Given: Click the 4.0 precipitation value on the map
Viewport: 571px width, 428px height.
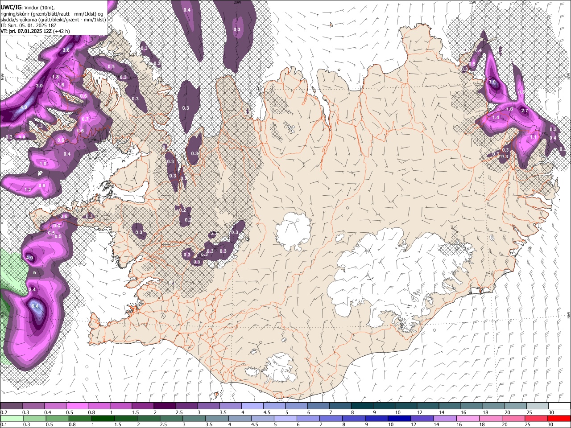Looking at the screenshot, I should coord(29,258).
